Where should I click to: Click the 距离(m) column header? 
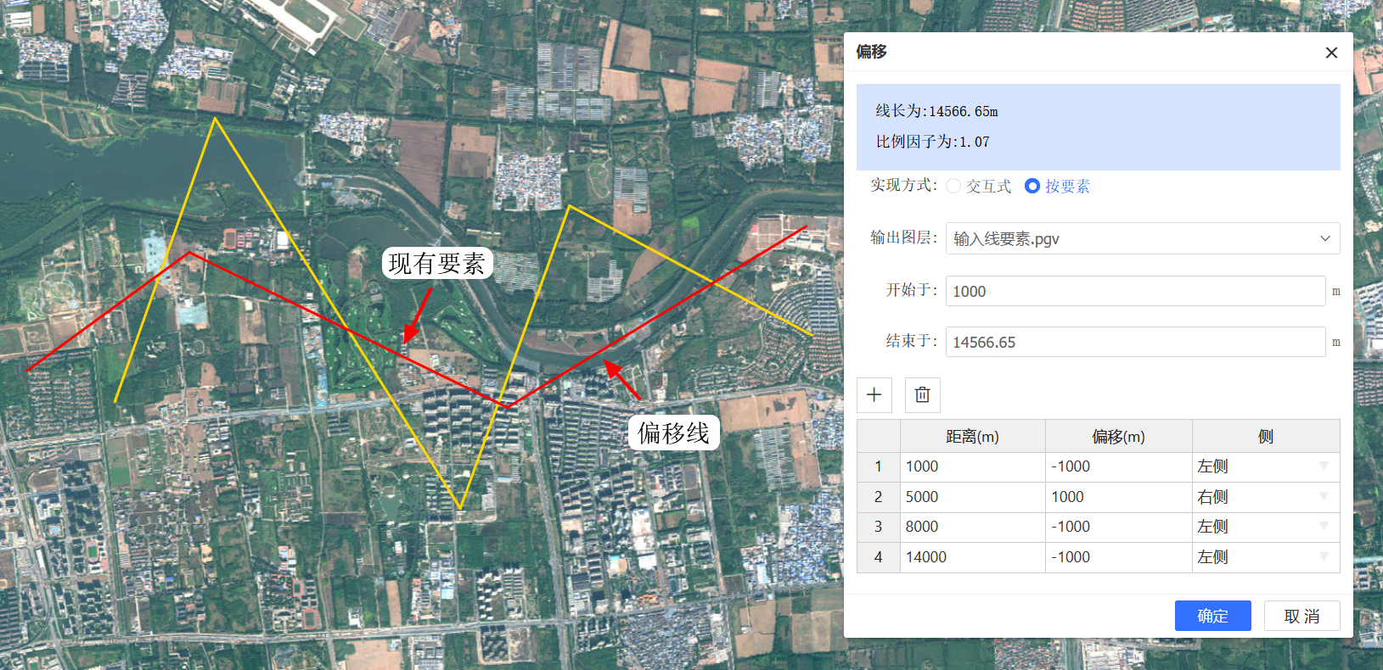(x=972, y=437)
